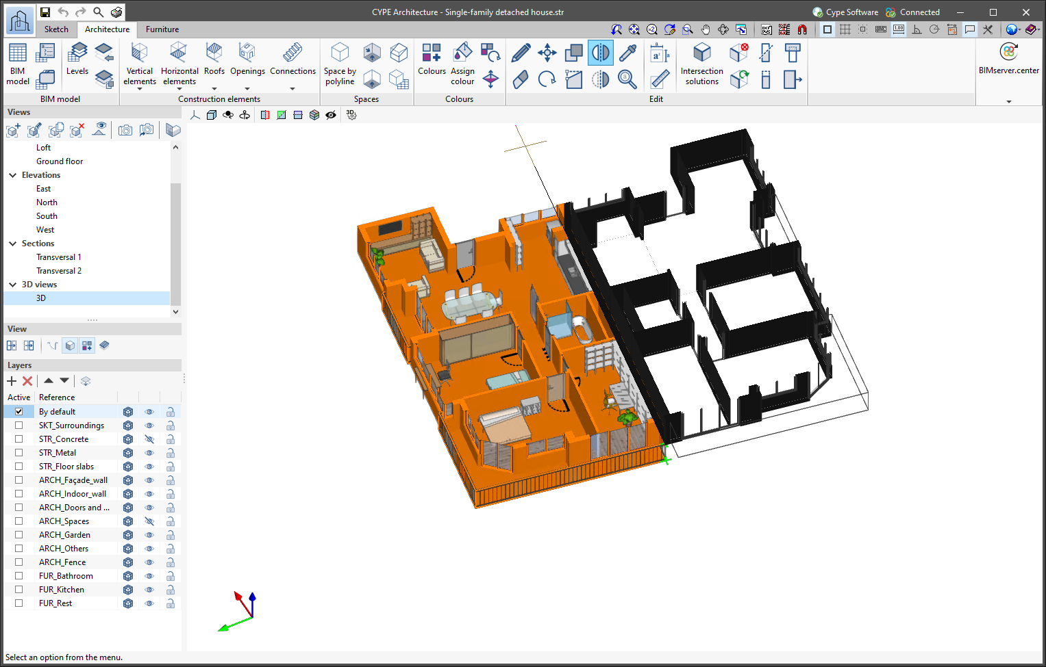This screenshot has height=667, width=1046.
Task: Choose the Assign colour tool
Action: [x=462, y=64]
